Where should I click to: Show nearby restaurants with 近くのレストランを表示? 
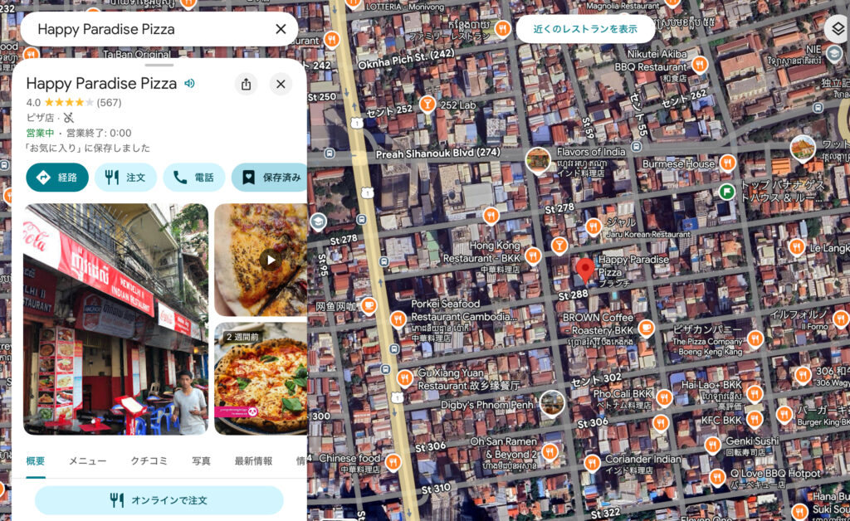click(585, 29)
